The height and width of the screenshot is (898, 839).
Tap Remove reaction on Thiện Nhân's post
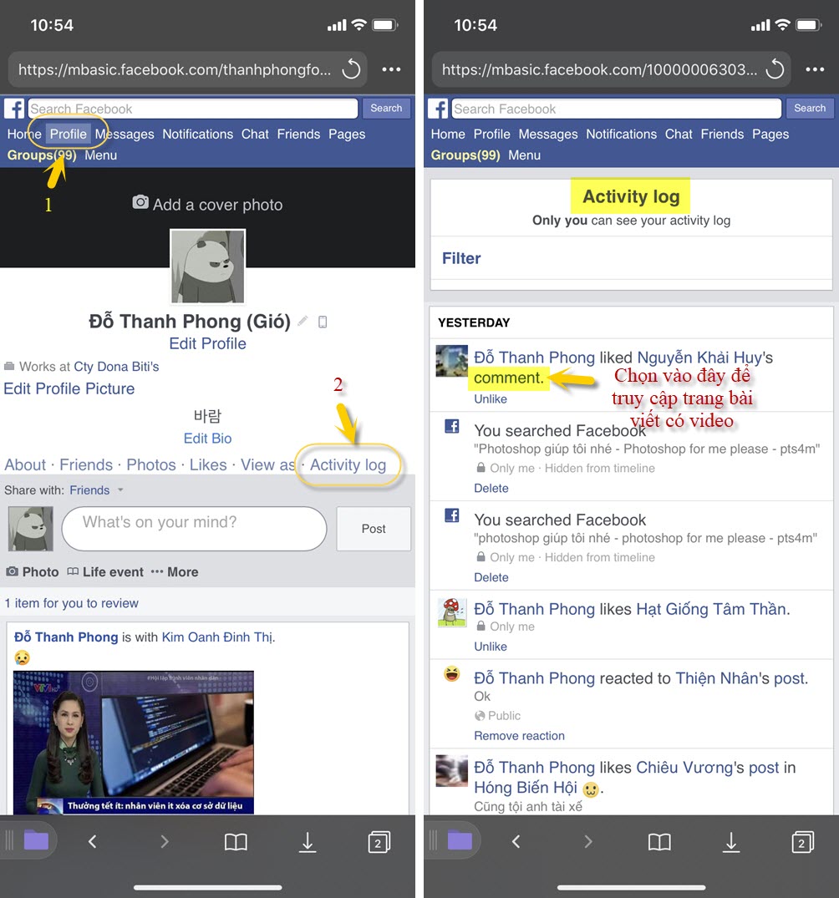click(519, 735)
